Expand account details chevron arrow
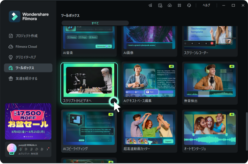This screenshot has width=248, height=164. click(x=47, y=149)
